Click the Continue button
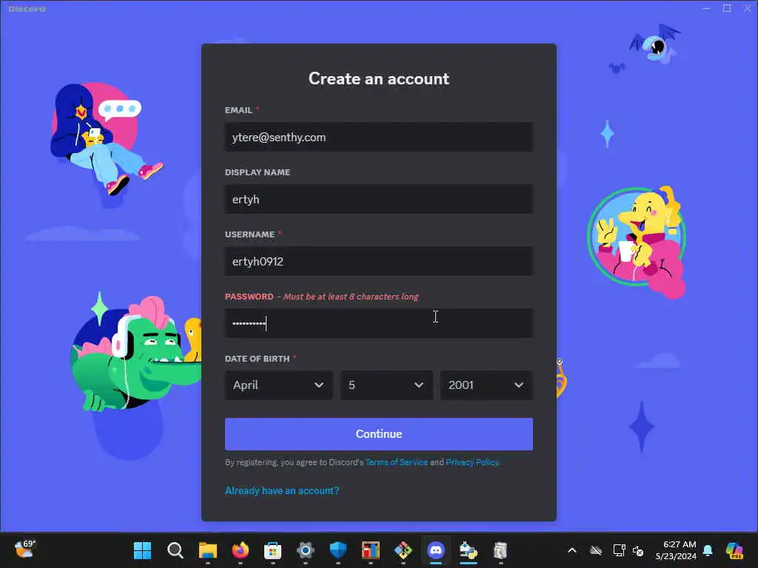Image resolution: width=758 pixels, height=568 pixels. click(378, 433)
